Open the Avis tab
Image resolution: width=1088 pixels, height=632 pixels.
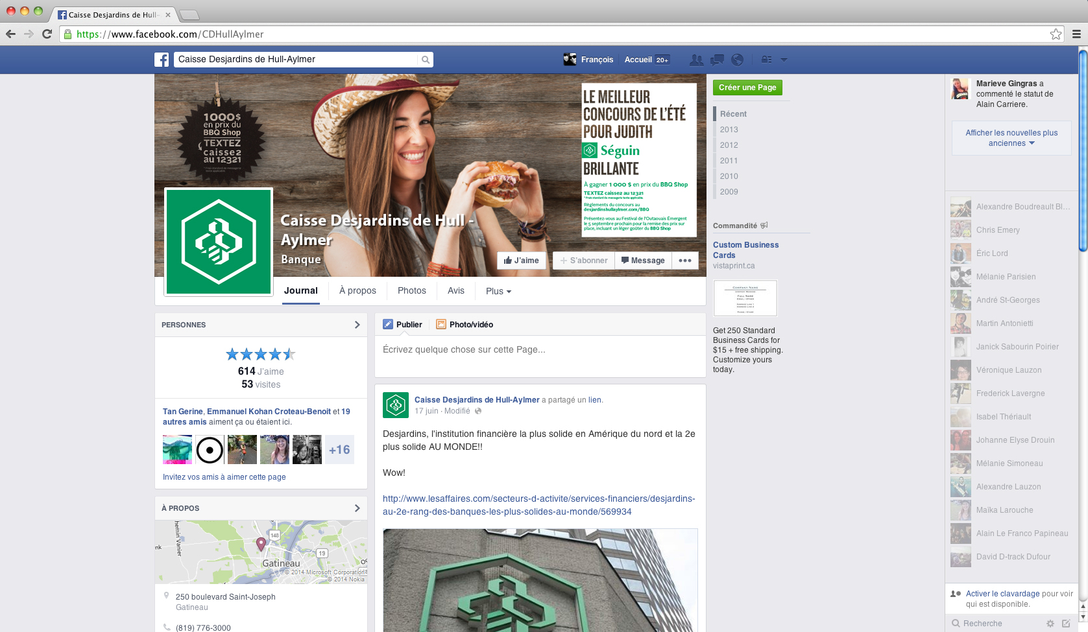[x=456, y=291]
